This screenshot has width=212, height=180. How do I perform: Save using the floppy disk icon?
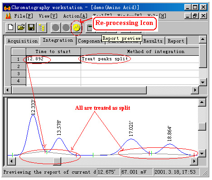(x=31, y=28)
